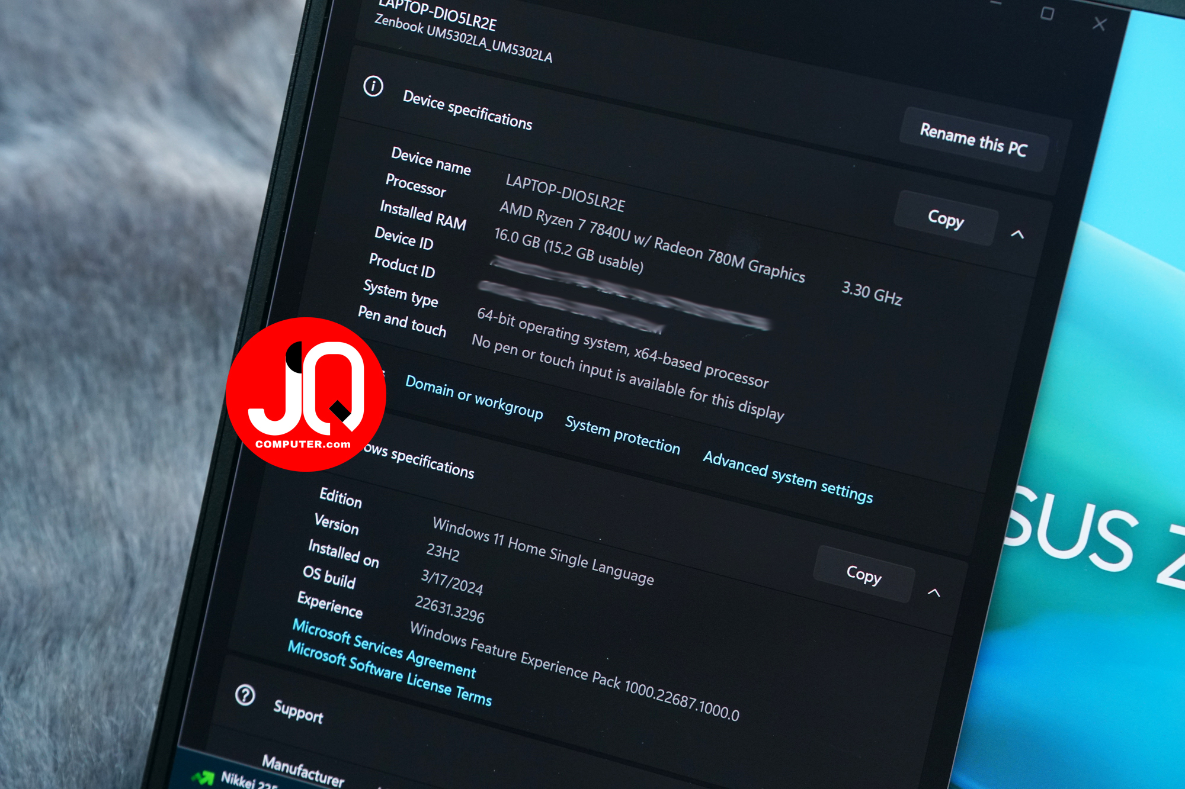Click the No pen or touch input text
Viewport: 1185px width, 789px height.
pos(628,377)
